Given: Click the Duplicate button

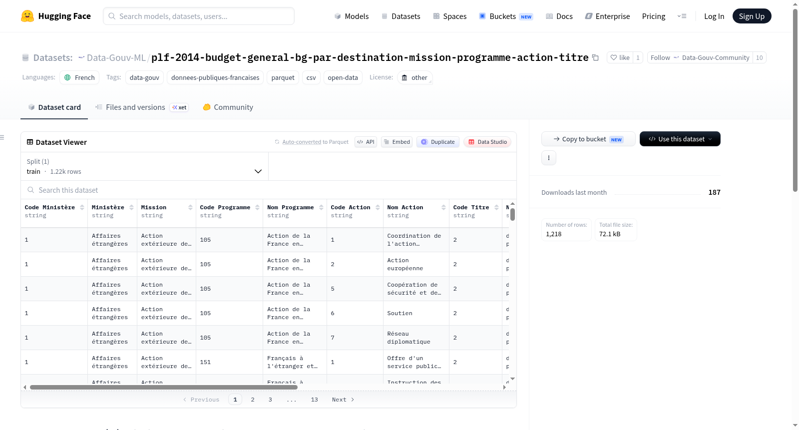Looking at the screenshot, I should (438, 142).
